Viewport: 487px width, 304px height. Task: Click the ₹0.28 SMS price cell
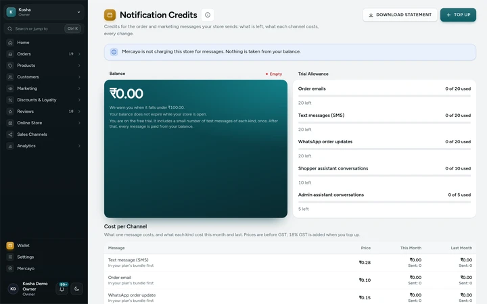click(365, 262)
